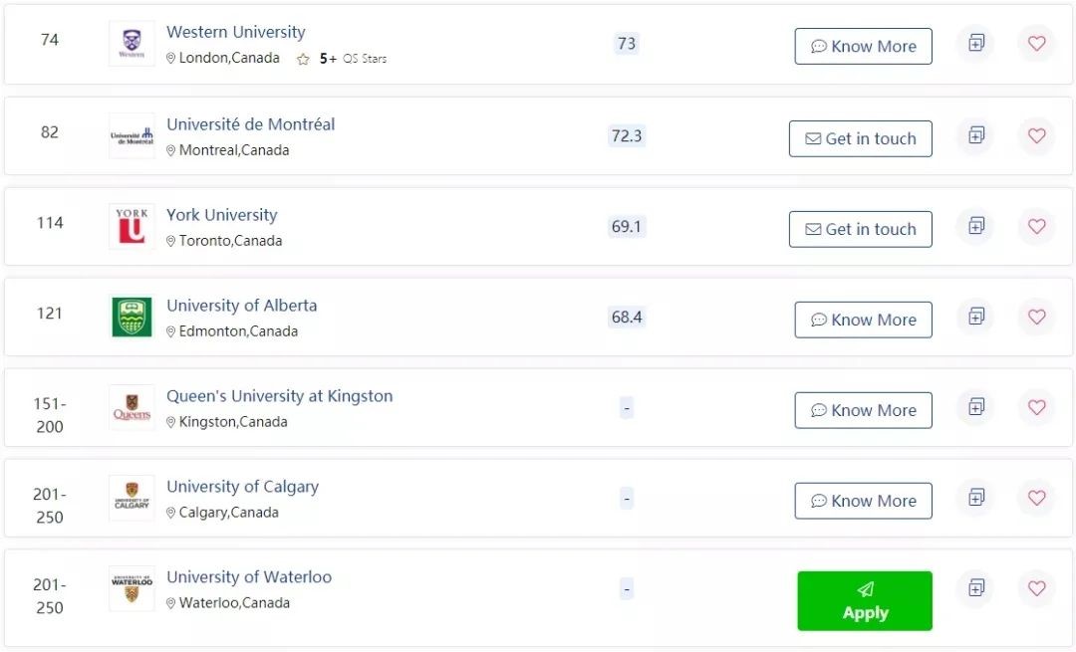Screen dimensions: 1076x652
Task: Click the green Apply button for Waterloo
Action: coord(865,600)
